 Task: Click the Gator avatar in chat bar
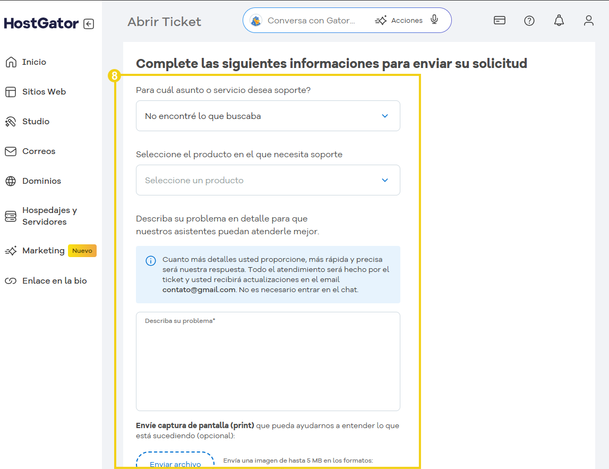(x=256, y=21)
